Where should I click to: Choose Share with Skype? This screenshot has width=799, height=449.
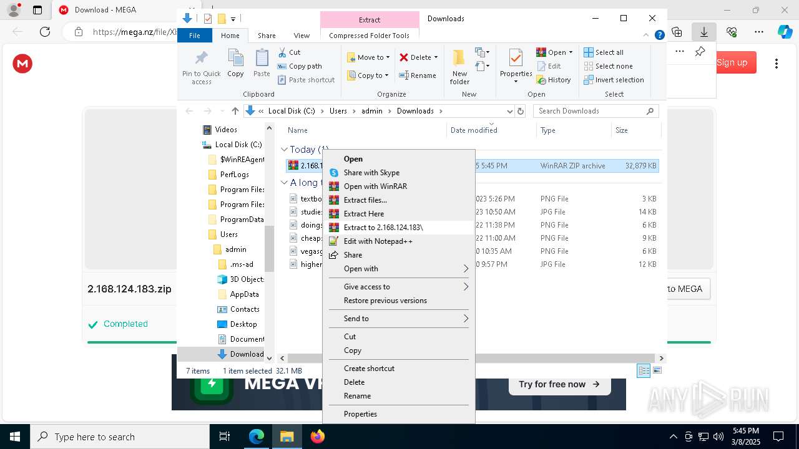398,173
